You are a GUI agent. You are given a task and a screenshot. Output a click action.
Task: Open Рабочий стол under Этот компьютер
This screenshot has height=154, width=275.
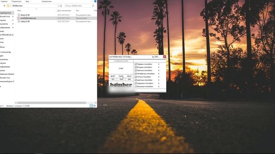point(5,78)
